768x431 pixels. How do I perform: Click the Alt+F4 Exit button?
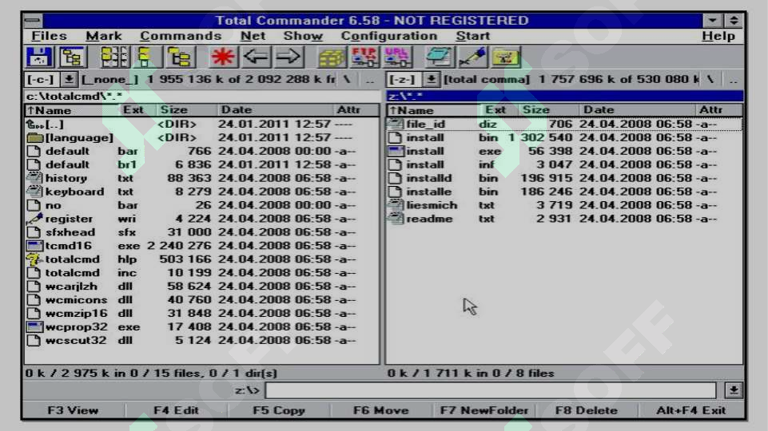coord(690,410)
